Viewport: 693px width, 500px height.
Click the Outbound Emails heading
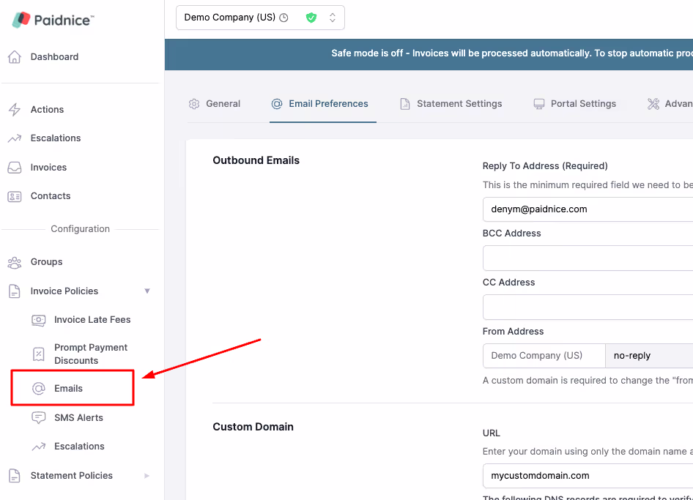click(256, 160)
